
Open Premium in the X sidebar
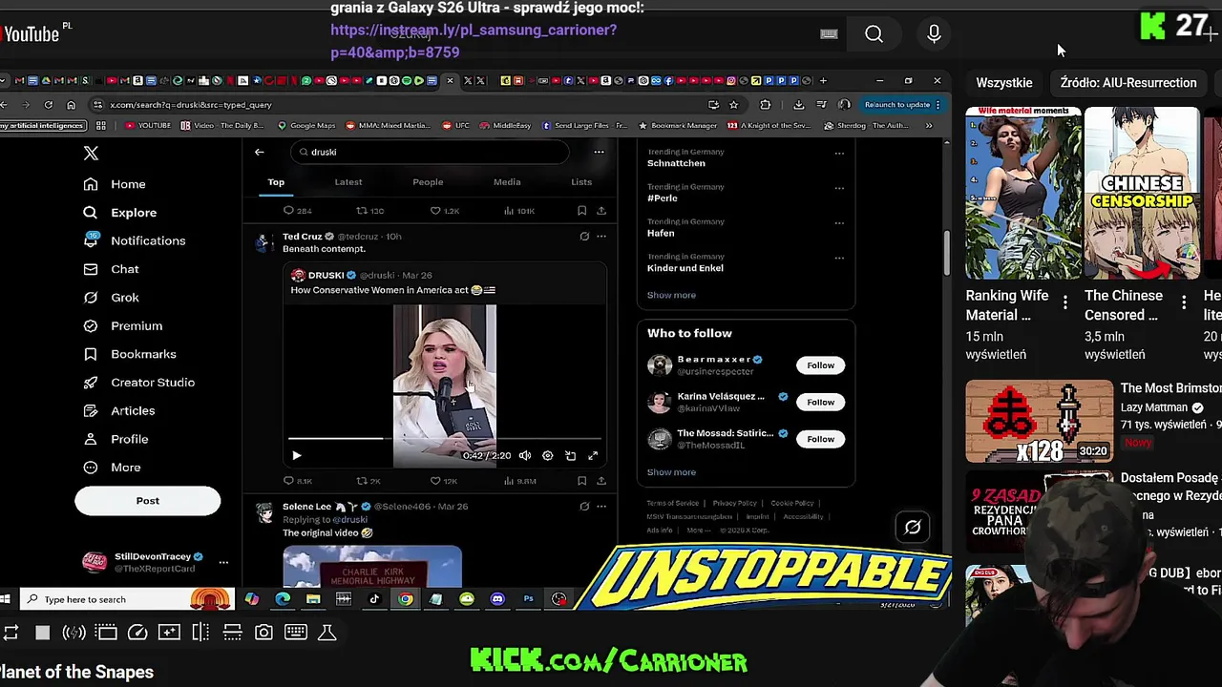tap(122, 325)
